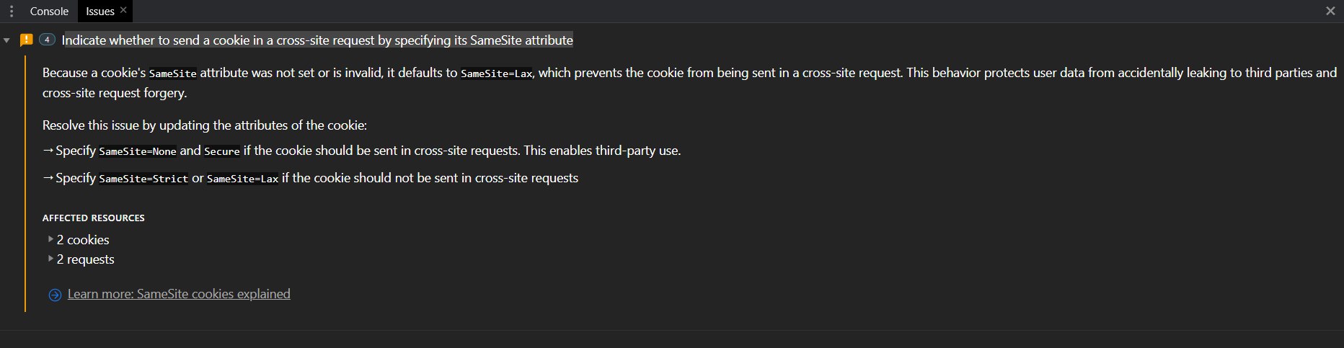Image resolution: width=1344 pixels, height=348 pixels.
Task: Click the orange warning icon beside the issue
Action: pyautogui.click(x=27, y=40)
